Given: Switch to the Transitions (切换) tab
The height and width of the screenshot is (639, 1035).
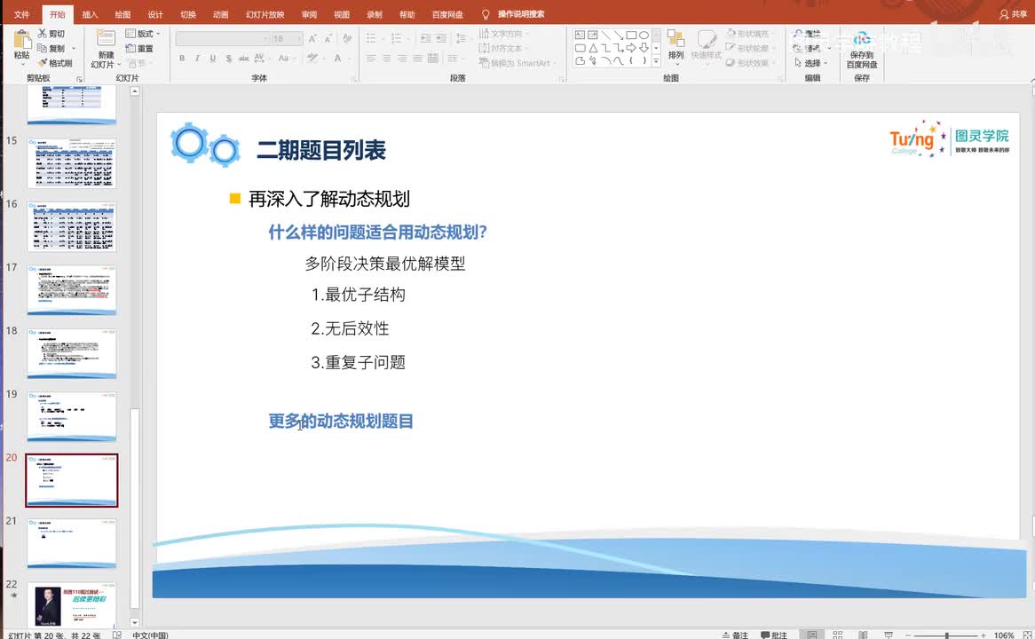Looking at the screenshot, I should pyautogui.click(x=188, y=14).
